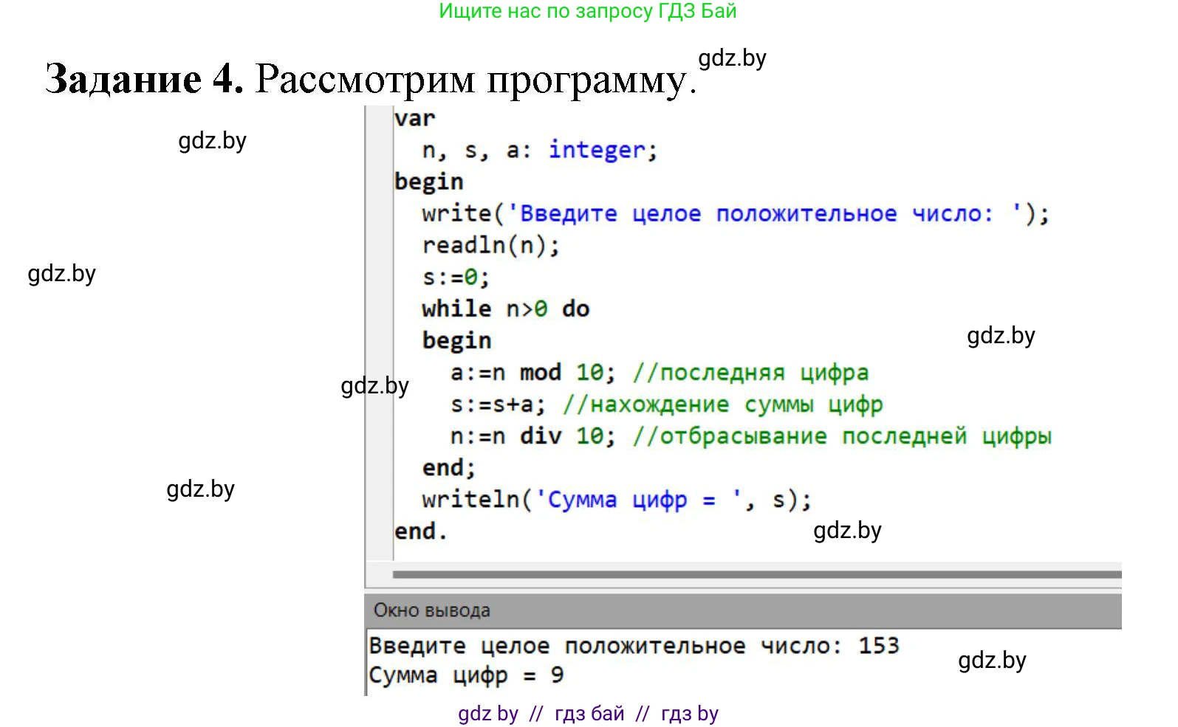Click the write('Введите целое положительное число') line

(x=735, y=214)
